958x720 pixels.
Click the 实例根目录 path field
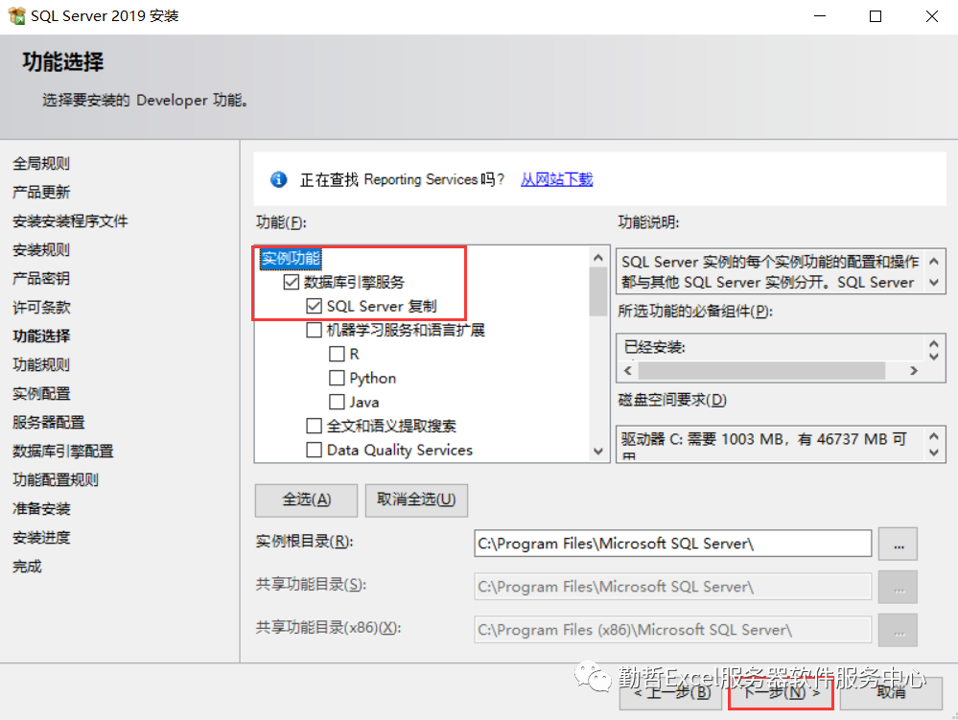[x=672, y=544]
